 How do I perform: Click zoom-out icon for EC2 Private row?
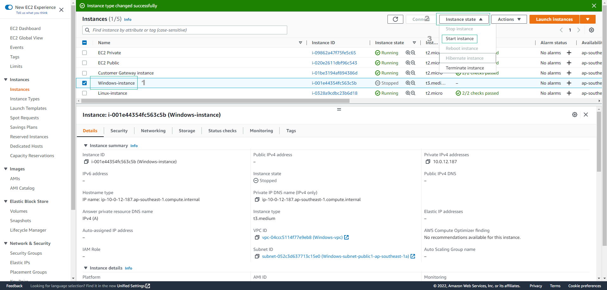coord(413,53)
